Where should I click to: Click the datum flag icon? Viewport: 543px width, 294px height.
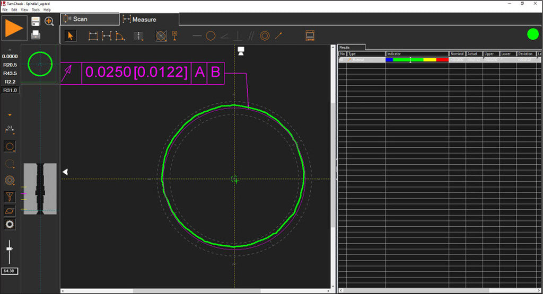click(x=174, y=35)
